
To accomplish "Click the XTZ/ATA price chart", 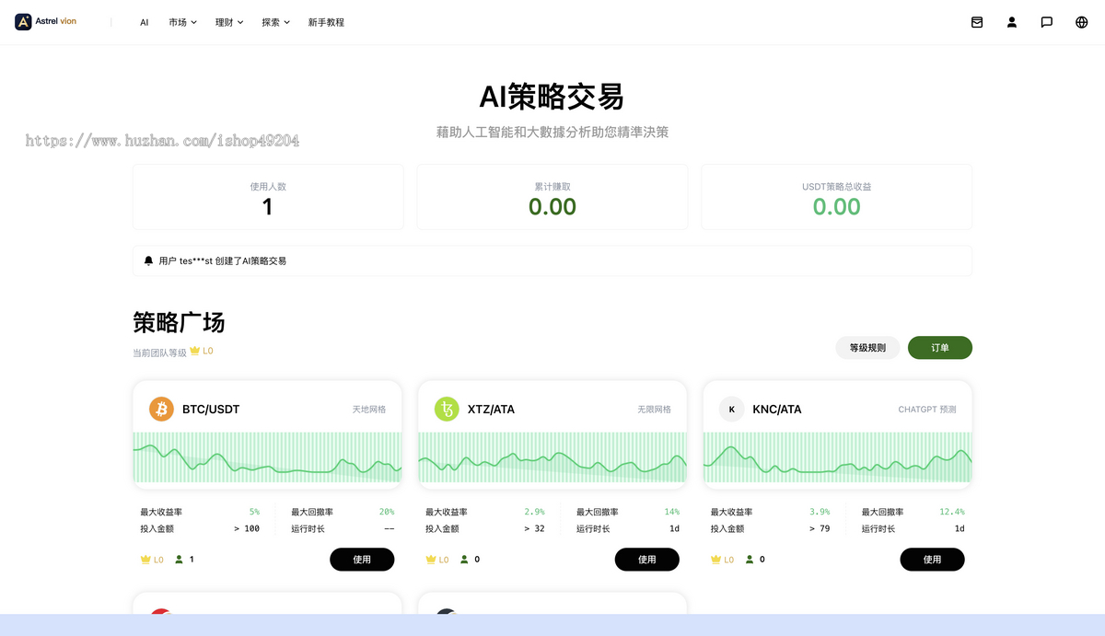I will click(552, 458).
